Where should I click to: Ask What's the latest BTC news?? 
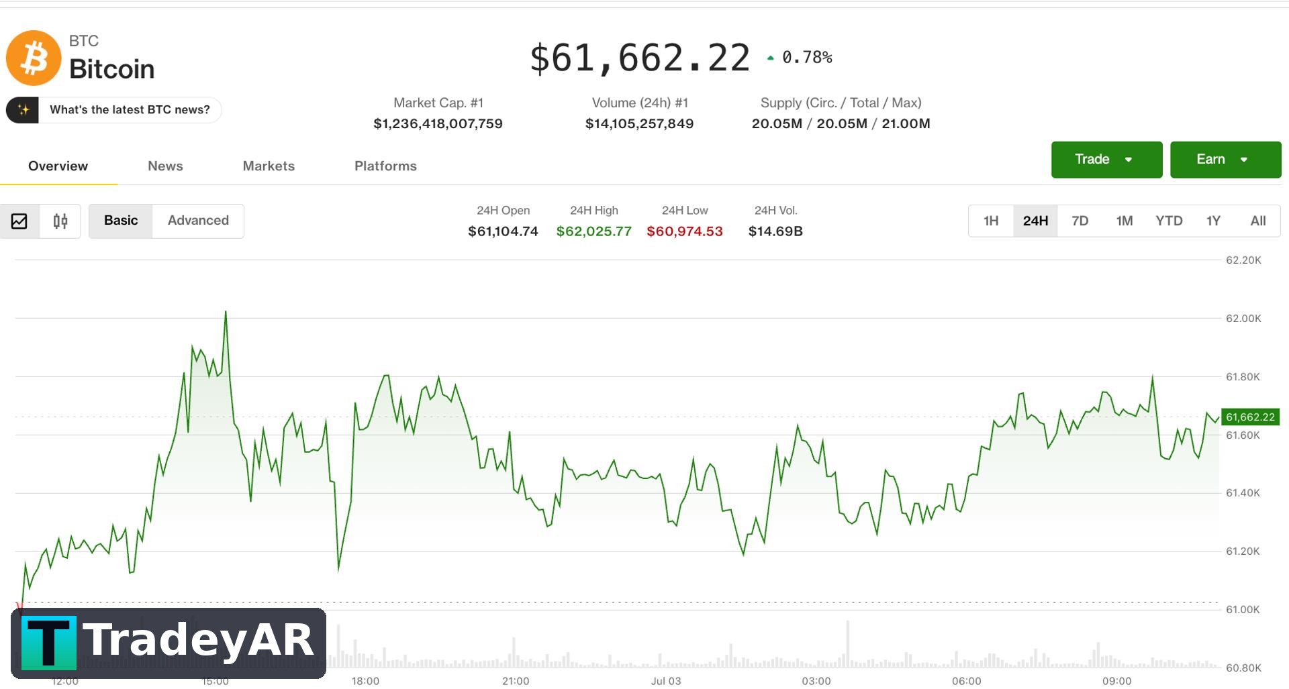tap(130, 110)
